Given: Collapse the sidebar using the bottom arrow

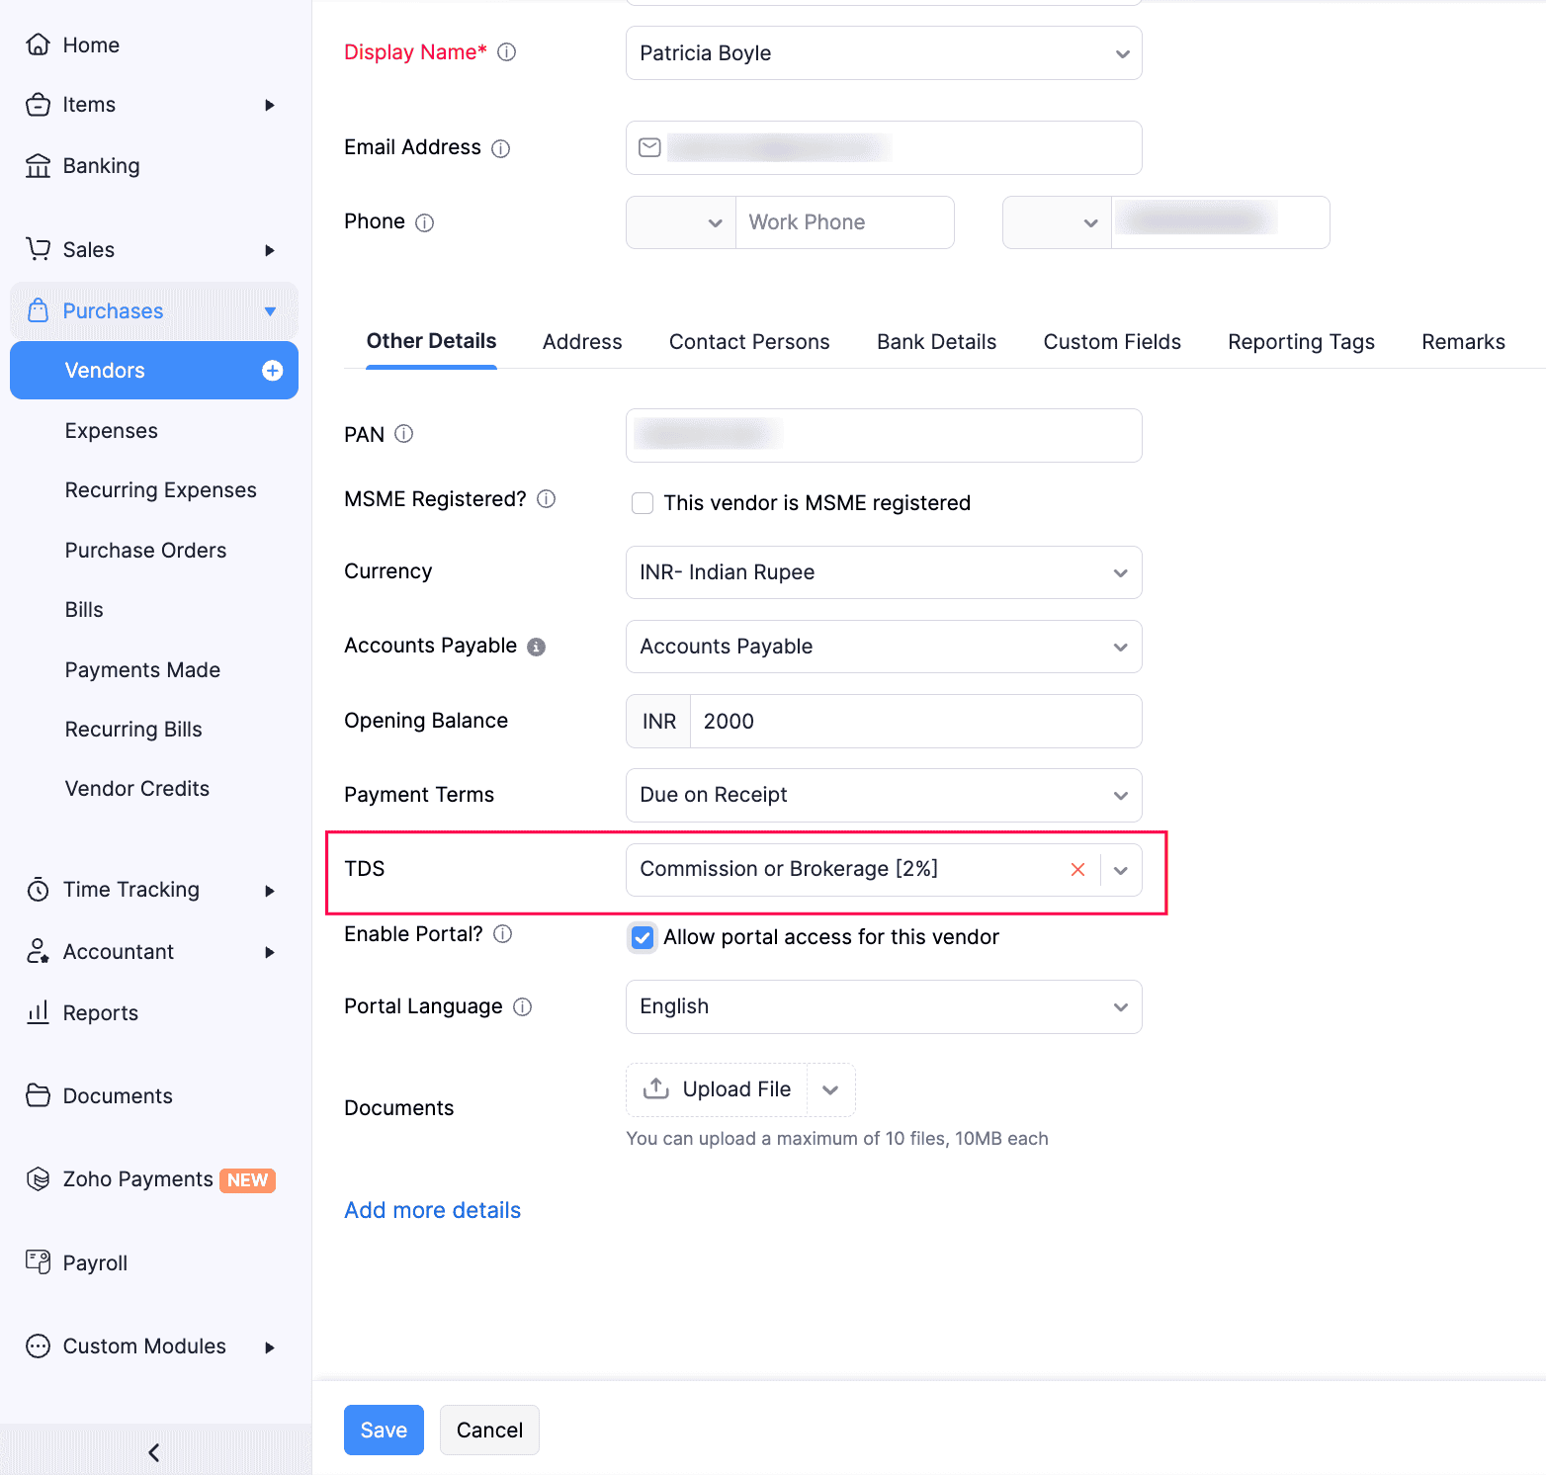Looking at the screenshot, I should tap(154, 1451).
